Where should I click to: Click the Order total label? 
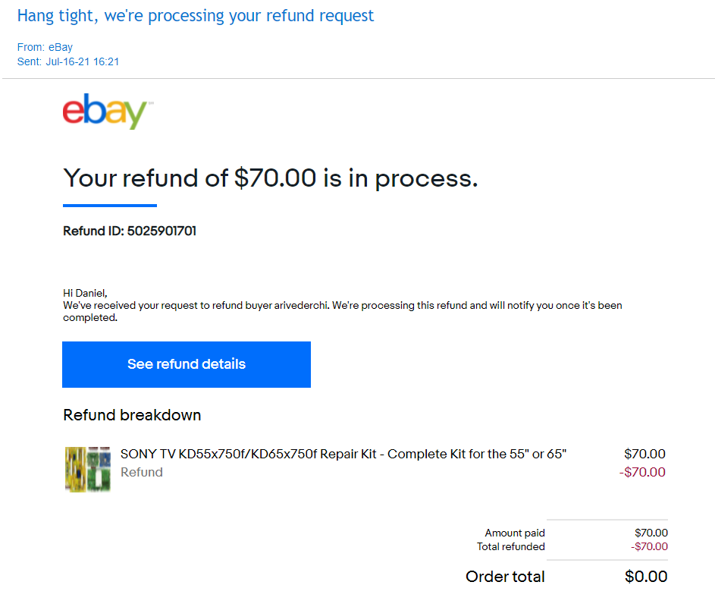505,577
